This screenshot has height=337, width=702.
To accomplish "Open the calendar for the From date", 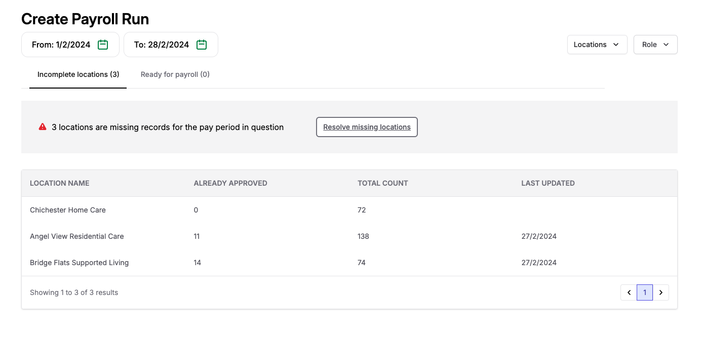I will pos(70,45).
